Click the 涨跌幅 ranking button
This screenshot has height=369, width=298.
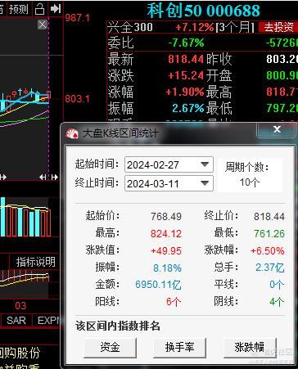[x=250, y=348]
